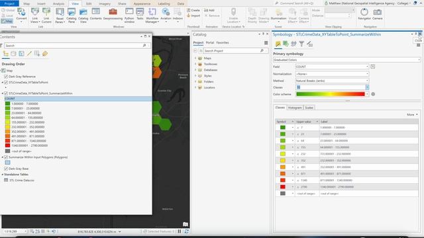Select List By Snapping icon

[x=37, y=54]
